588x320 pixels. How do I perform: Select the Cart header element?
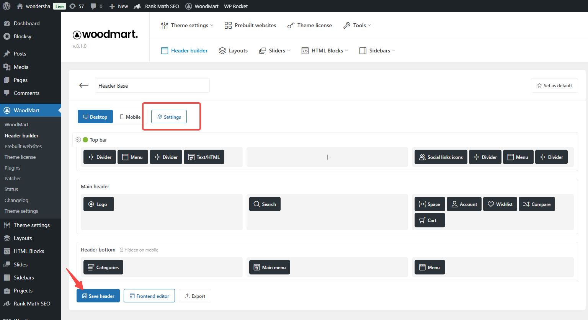(x=429, y=220)
